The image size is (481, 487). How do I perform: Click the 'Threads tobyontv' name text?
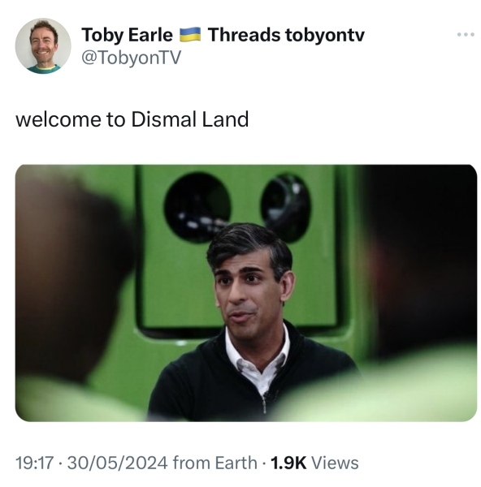coord(286,34)
